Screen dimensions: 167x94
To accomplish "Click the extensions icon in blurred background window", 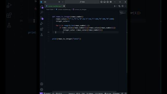I will coord(9,15).
